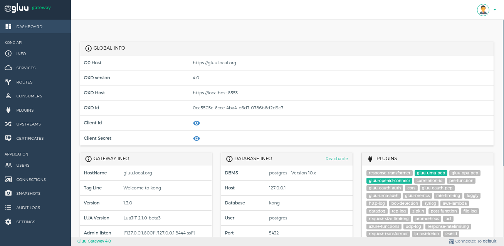
Task: Click the ip-restriction plugin tag
Action: pos(427,234)
